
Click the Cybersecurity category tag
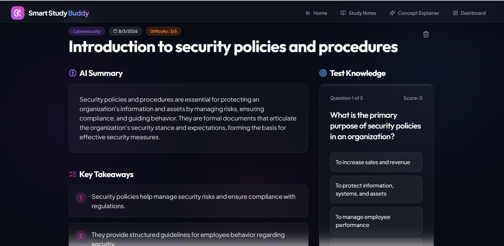coord(87,31)
